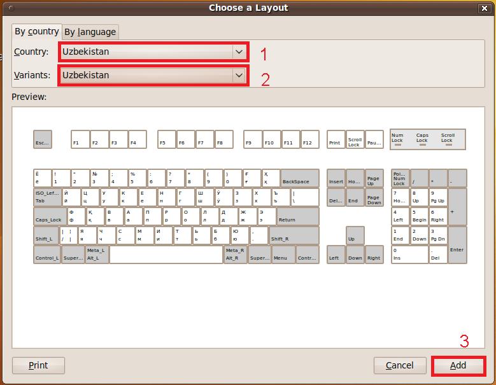The image size is (496, 385).
Task: Click the End key in navigation cluster
Action: pyautogui.click(x=355, y=197)
